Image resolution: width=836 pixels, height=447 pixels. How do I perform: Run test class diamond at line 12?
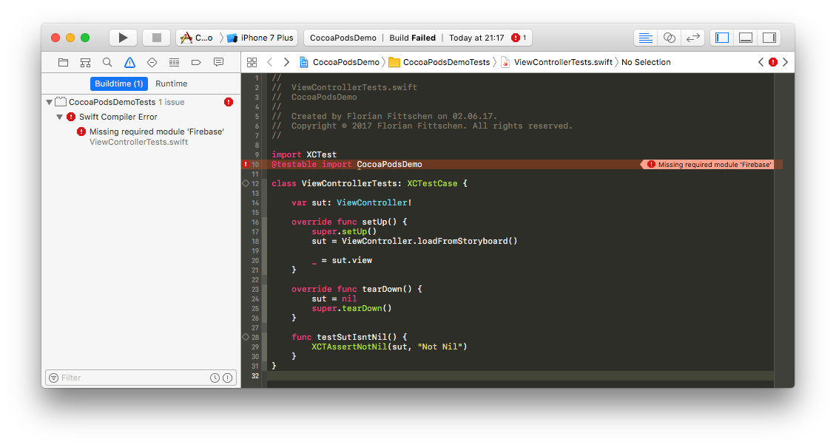tap(246, 183)
